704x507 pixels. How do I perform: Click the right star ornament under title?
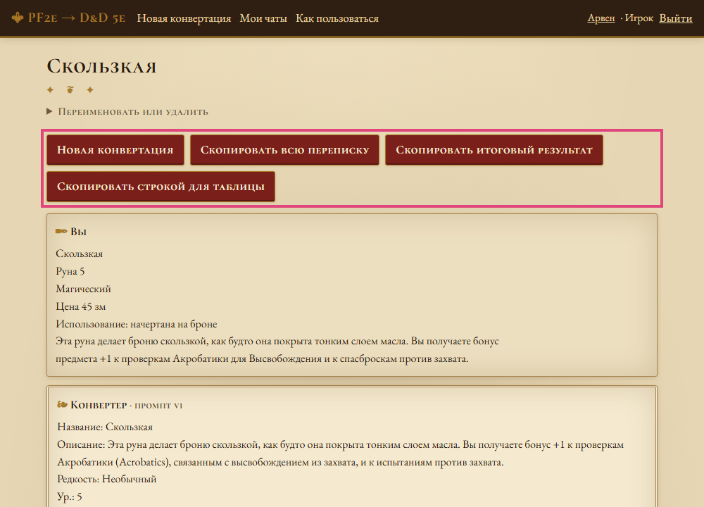90,90
